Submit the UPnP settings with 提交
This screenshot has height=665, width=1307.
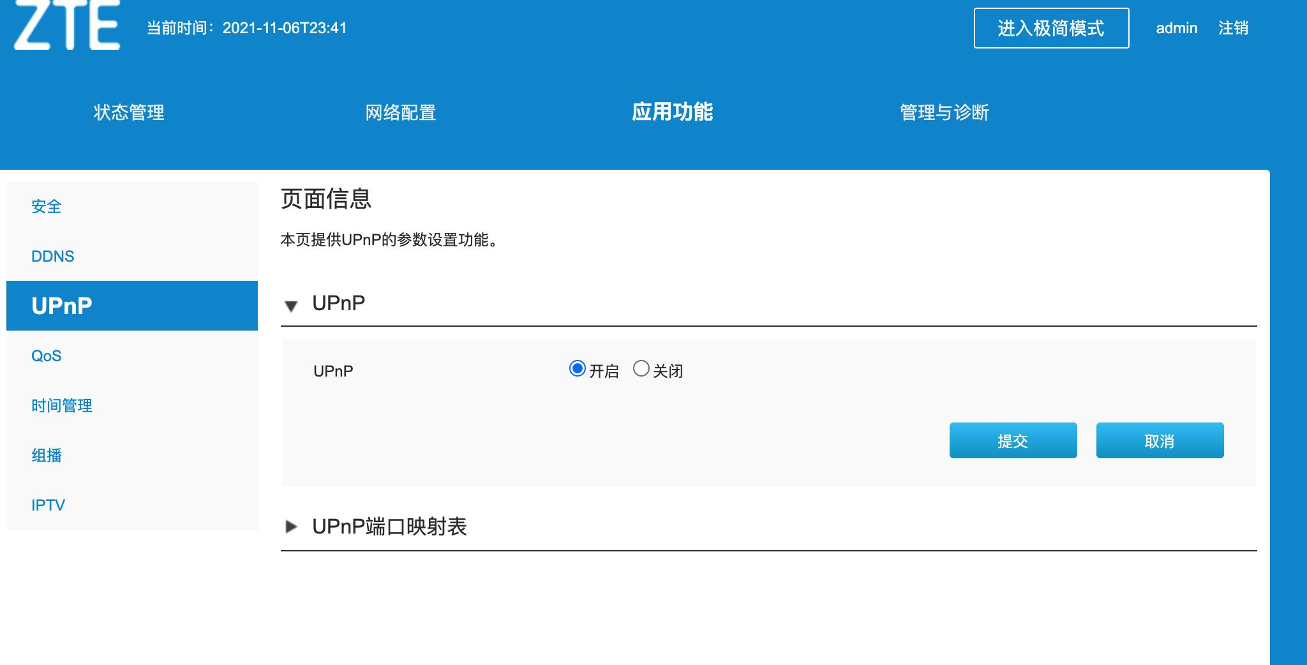(1013, 440)
